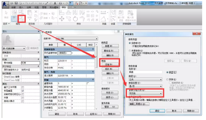Open the 族: 机械设备 dropdown in Properties palette
Screen dimensions: 206x120
(x=14, y=49)
